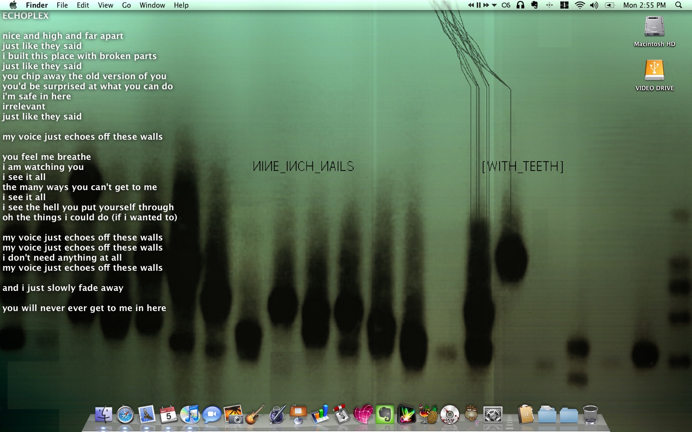Open Spotlight search magnifying glass
Image resolution: width=692 pixels, height=432 pixels.
click(679, 5)
